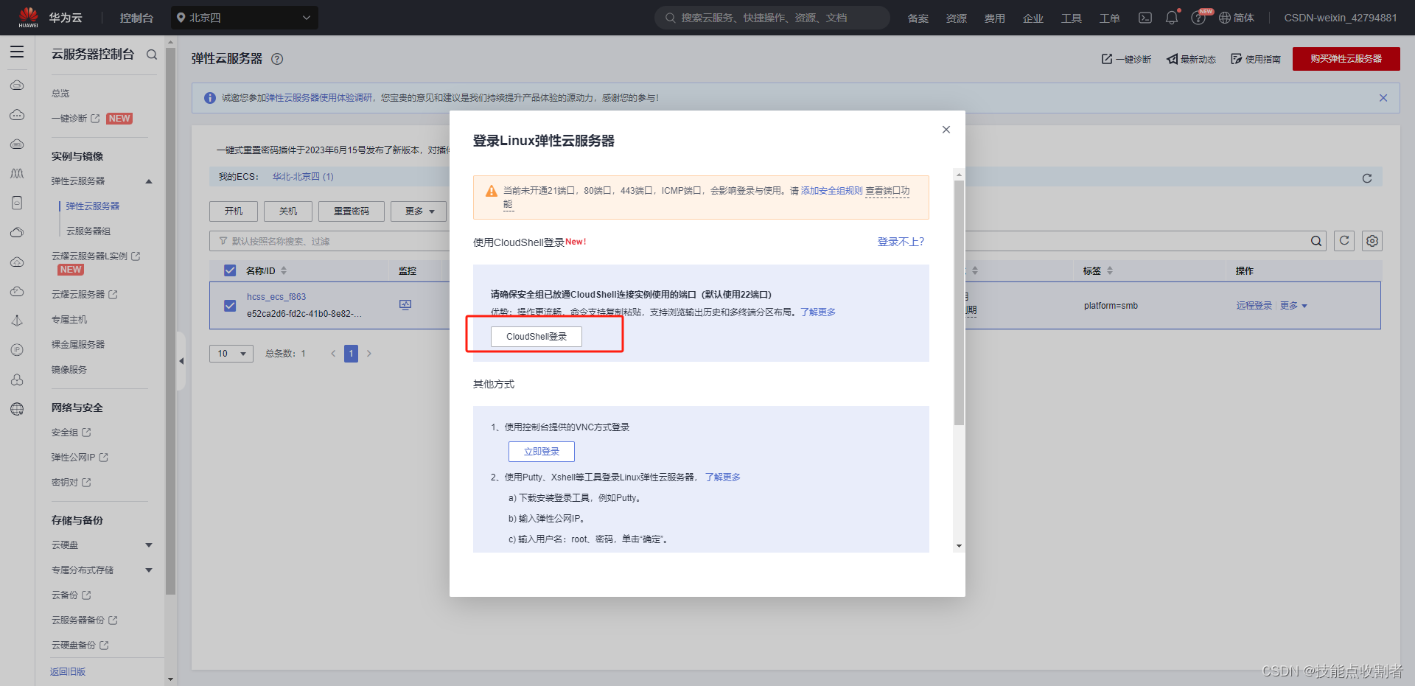
Task: Click the 登录不上? link
Action: pos(901,242)
